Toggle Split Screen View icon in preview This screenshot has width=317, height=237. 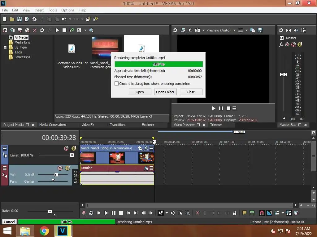[198, 30]
